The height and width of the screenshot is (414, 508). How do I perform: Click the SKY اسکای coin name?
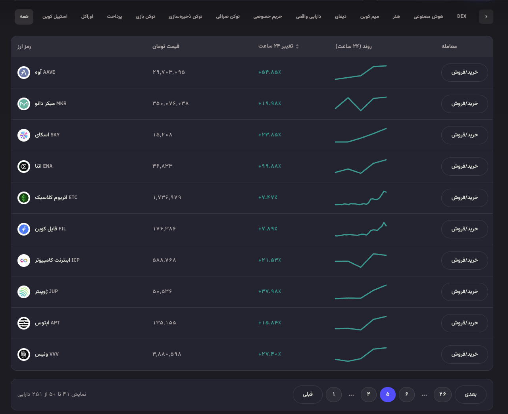47,135
